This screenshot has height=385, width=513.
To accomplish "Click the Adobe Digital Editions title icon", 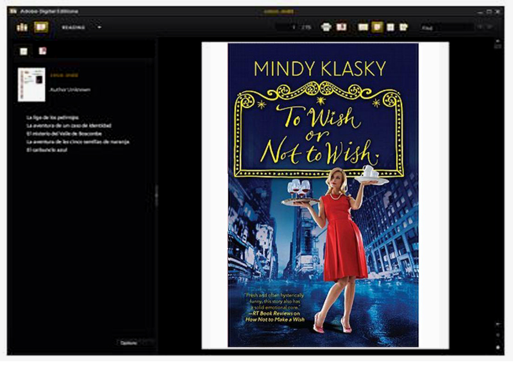I will coord(13,12).
